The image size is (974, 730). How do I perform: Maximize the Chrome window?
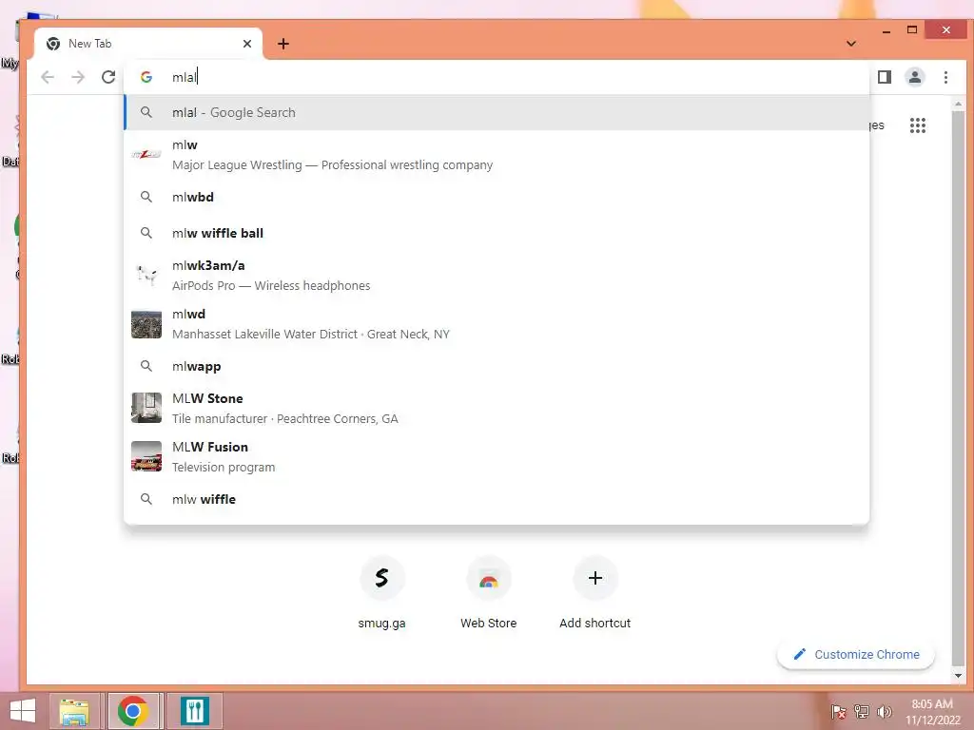(x=912, y=29)
